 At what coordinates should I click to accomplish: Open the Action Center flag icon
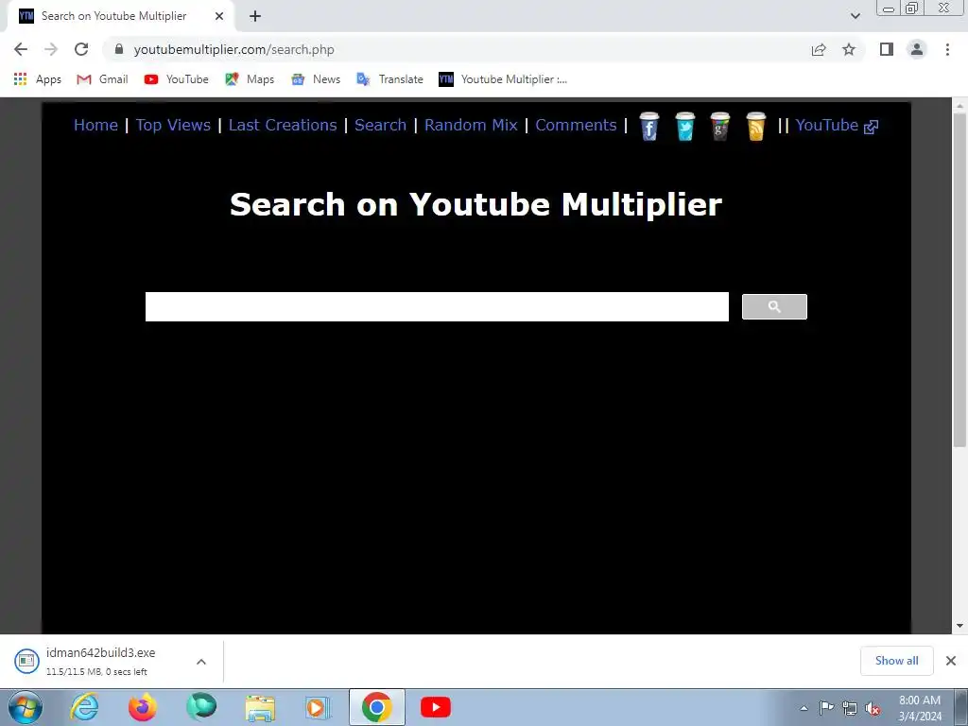[826, 708]
